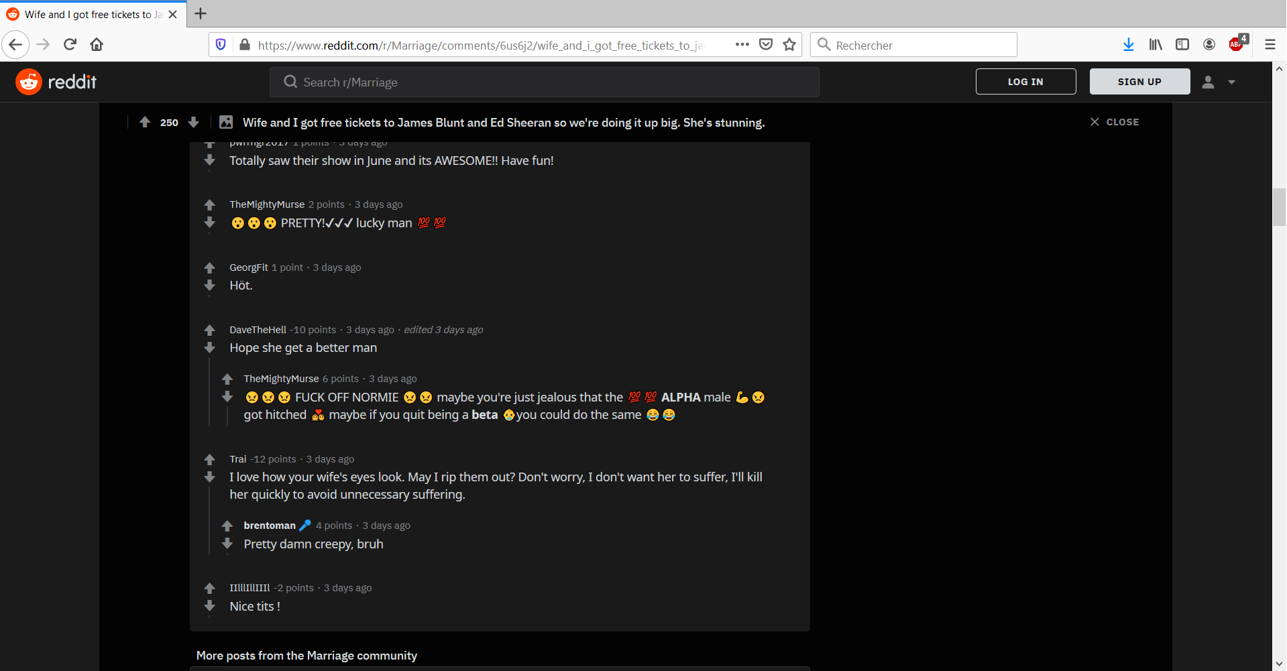Save page to Pocket icon
The height and width of the screenshot is (671, 1287).
click(766, 45)
